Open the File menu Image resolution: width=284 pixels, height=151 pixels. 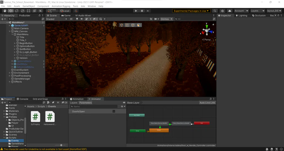[3, 6]
